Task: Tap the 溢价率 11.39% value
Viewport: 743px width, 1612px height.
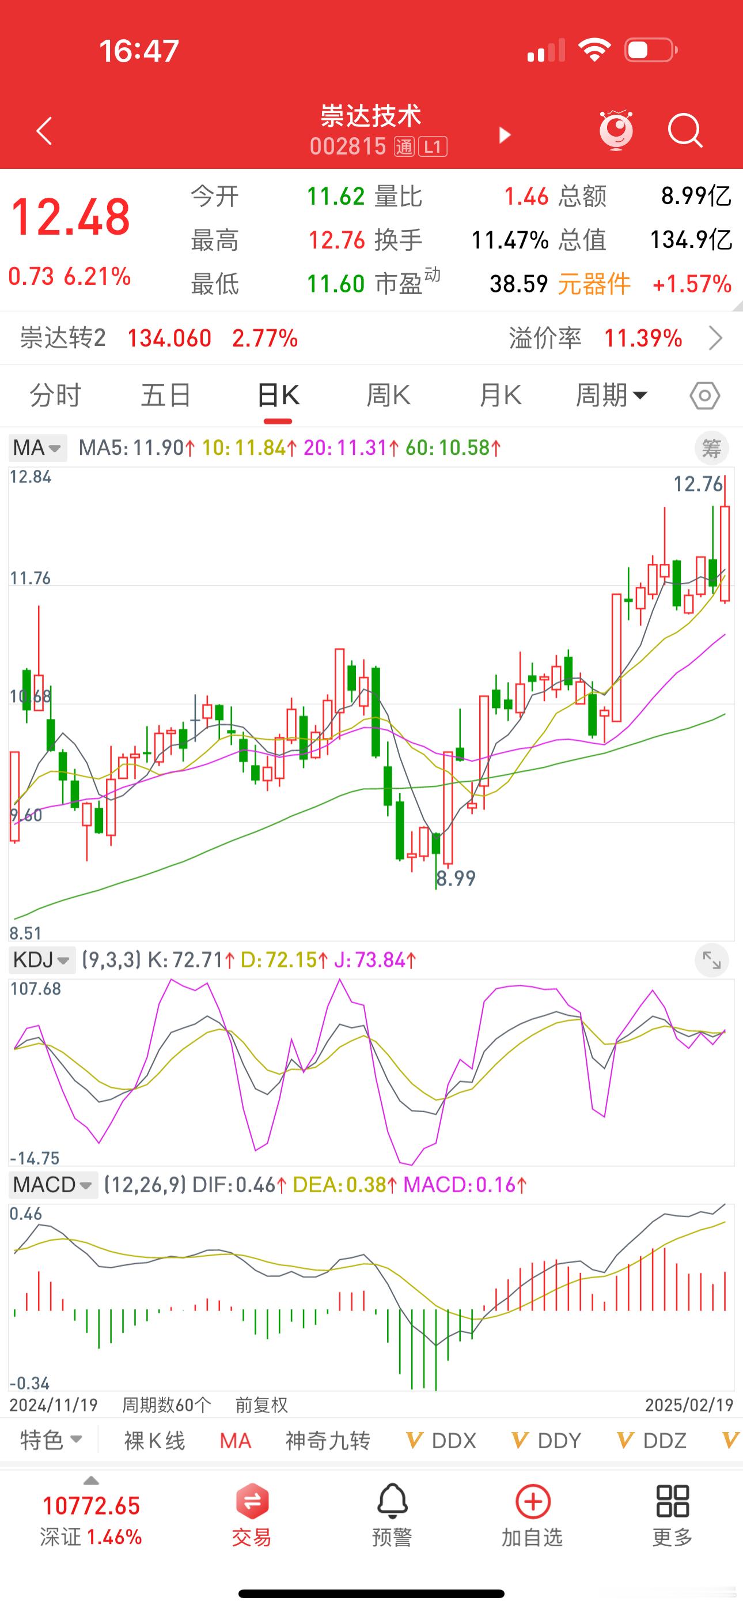Action: (643, 338)
